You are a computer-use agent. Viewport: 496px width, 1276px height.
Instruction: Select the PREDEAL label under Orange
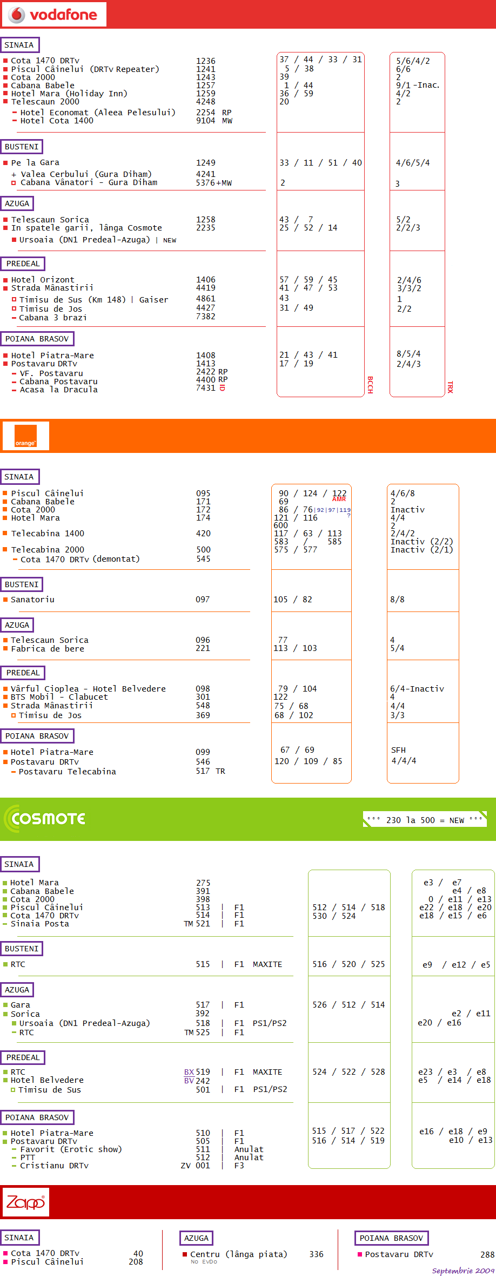coord(23,673)
